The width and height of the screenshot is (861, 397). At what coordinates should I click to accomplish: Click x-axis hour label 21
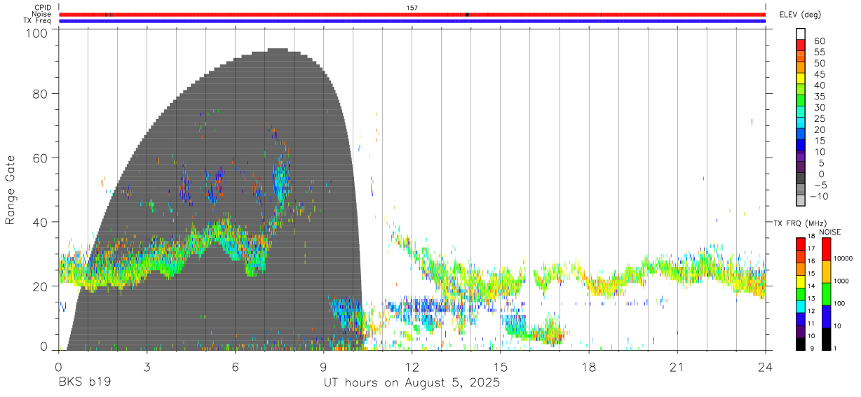[x=677, y=367]
